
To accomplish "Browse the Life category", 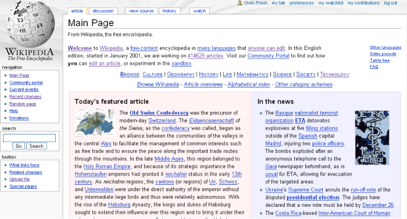I will [x=227, y=75].
